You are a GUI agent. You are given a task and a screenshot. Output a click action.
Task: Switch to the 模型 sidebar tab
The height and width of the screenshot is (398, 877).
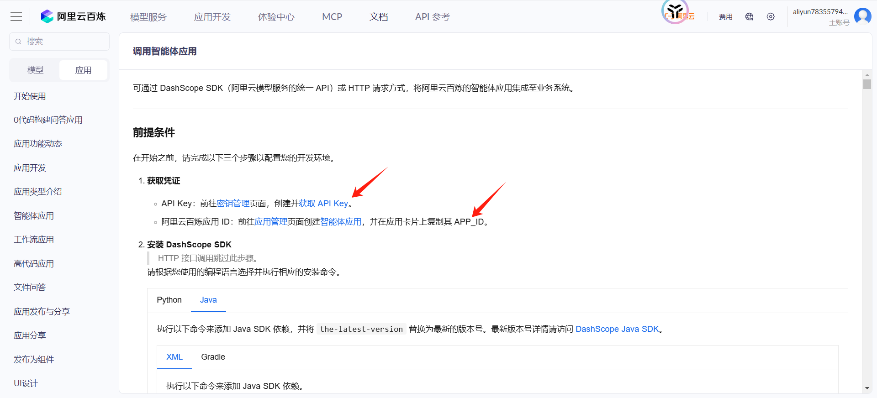35,70
